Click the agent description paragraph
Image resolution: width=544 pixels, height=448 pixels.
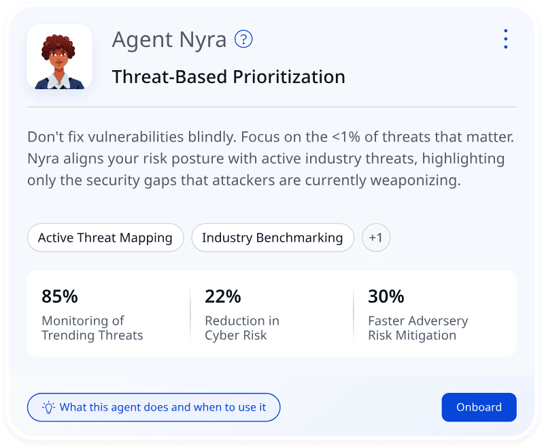click(x=271, y=159)
